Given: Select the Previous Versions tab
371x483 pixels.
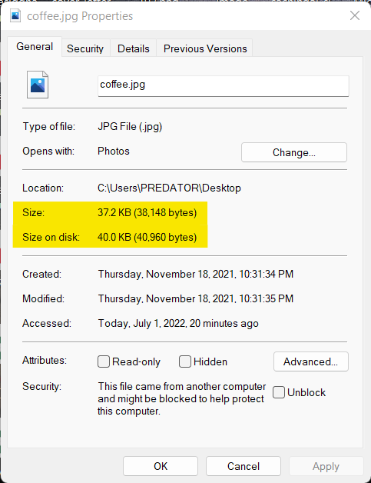Looking at the screenshot, I should tap(205, 48).
